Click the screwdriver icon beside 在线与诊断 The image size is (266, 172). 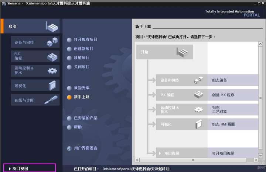click(x=51, y=100)
